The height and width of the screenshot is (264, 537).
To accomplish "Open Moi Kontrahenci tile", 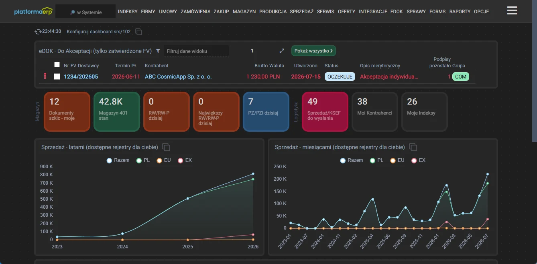I will click(x=375, y=112).
